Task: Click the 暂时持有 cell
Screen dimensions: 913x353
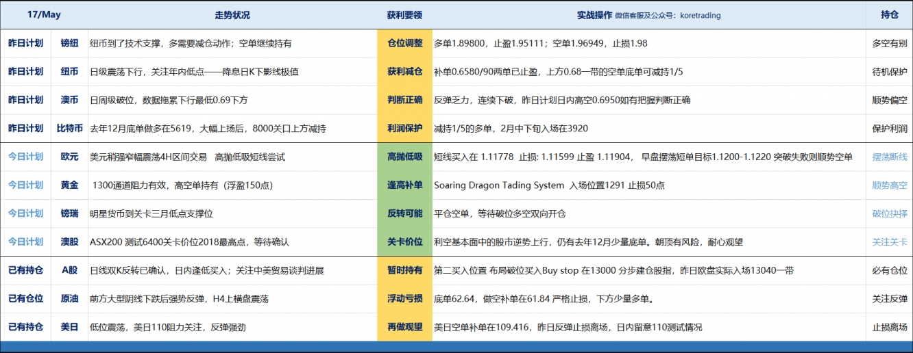Action: 404,270
